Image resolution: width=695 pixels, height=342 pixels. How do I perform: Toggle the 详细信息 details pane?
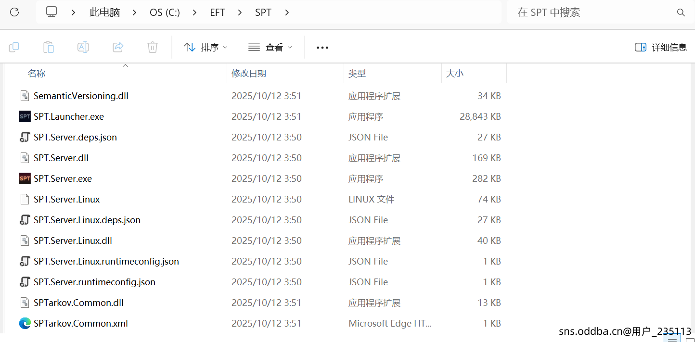coord(660,47)
